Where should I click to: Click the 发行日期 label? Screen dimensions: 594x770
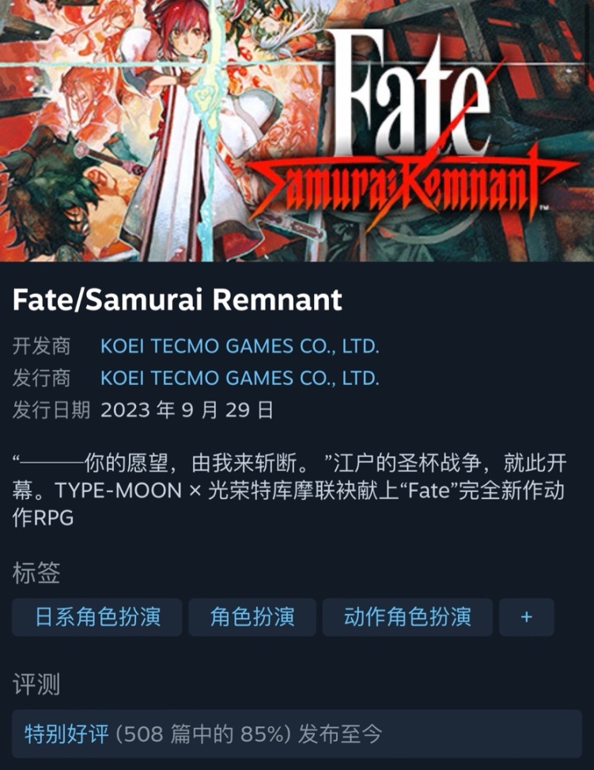pos(51,410)
